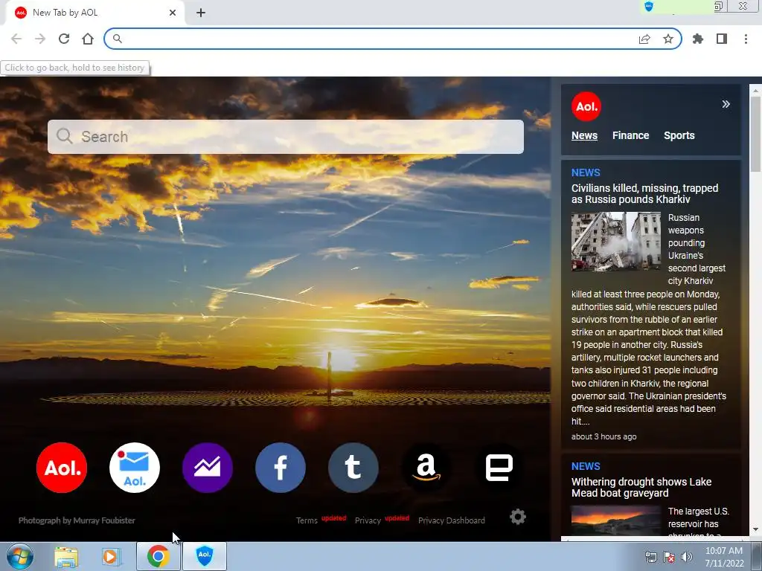Click the AOL logo in news panel
The image size is (762, 571).
586,106
